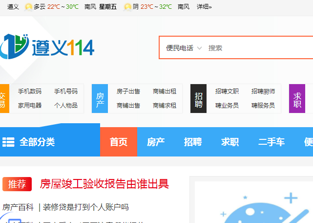Click the blue 房产 category block
This screenshot has width=313, height=223.
(x=100, y=99)
